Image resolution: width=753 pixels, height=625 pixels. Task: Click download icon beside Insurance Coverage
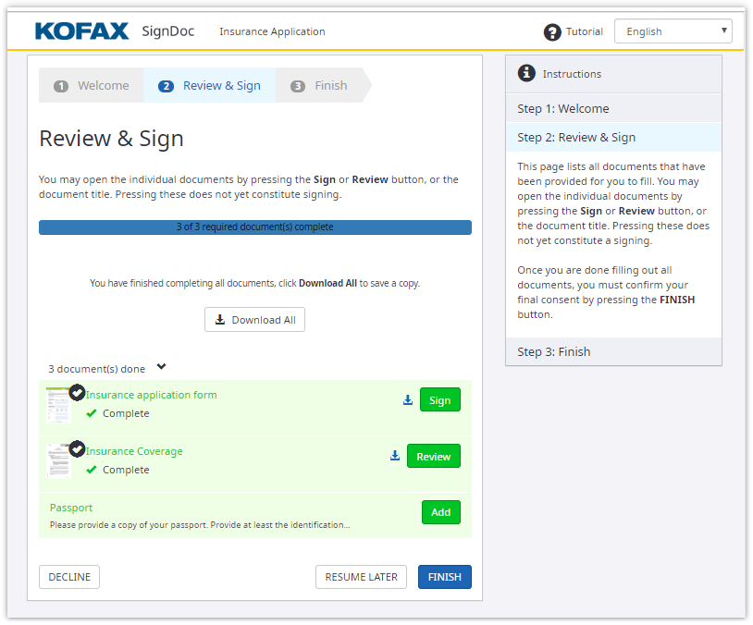pyautogui.click(x=395, y=456)
